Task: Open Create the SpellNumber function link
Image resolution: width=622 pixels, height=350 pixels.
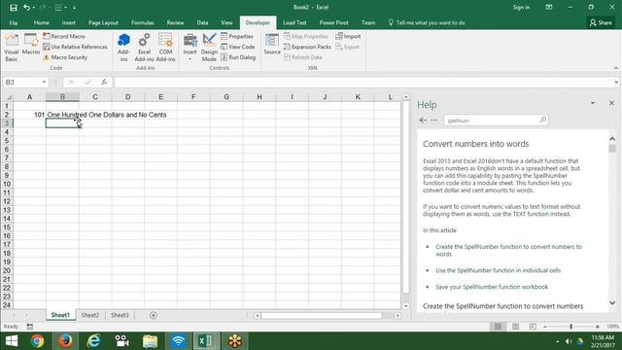Action: click(x=508, y=251)
